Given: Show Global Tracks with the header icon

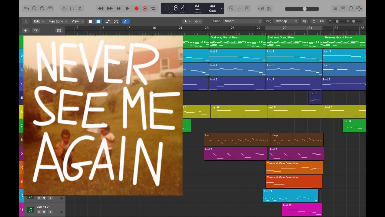Looking at the screenshot, I should [x=59, y=30].
